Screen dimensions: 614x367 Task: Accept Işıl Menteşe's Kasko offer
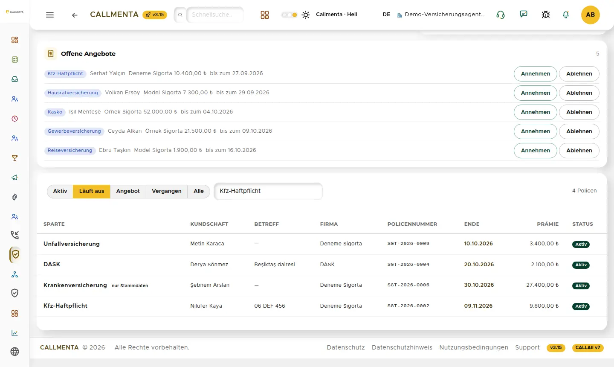pos(536,112)
